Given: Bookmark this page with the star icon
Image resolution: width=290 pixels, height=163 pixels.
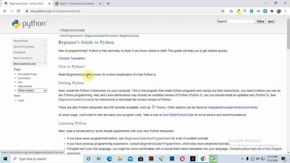Looking at the screenshot, I should click(x=222, y=11).
